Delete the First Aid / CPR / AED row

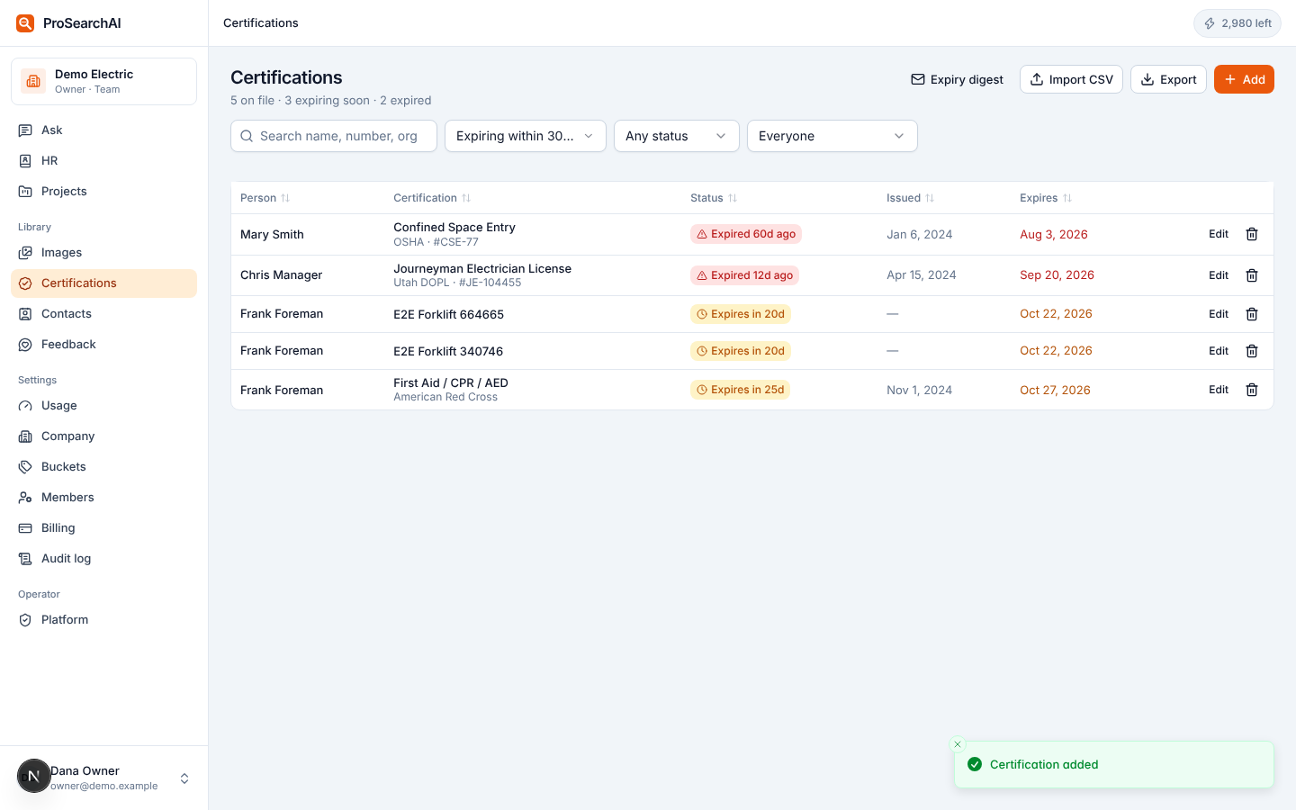[1251, 390]
